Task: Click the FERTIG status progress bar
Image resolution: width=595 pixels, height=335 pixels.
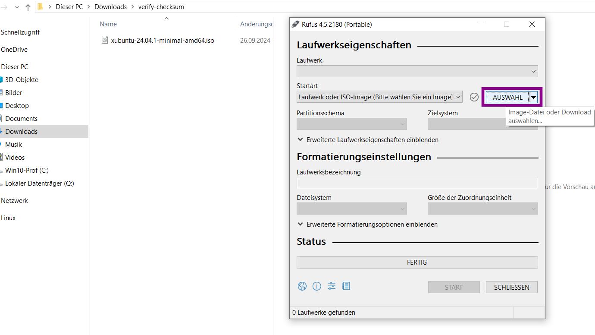Action: point(417,262)
